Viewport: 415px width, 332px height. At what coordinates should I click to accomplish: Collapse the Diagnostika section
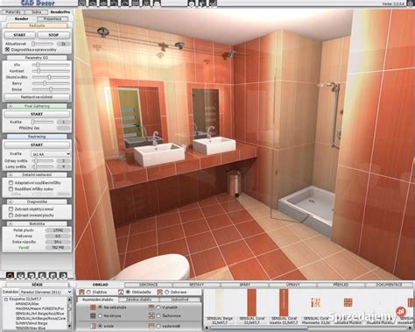click(x=11, y=201)
